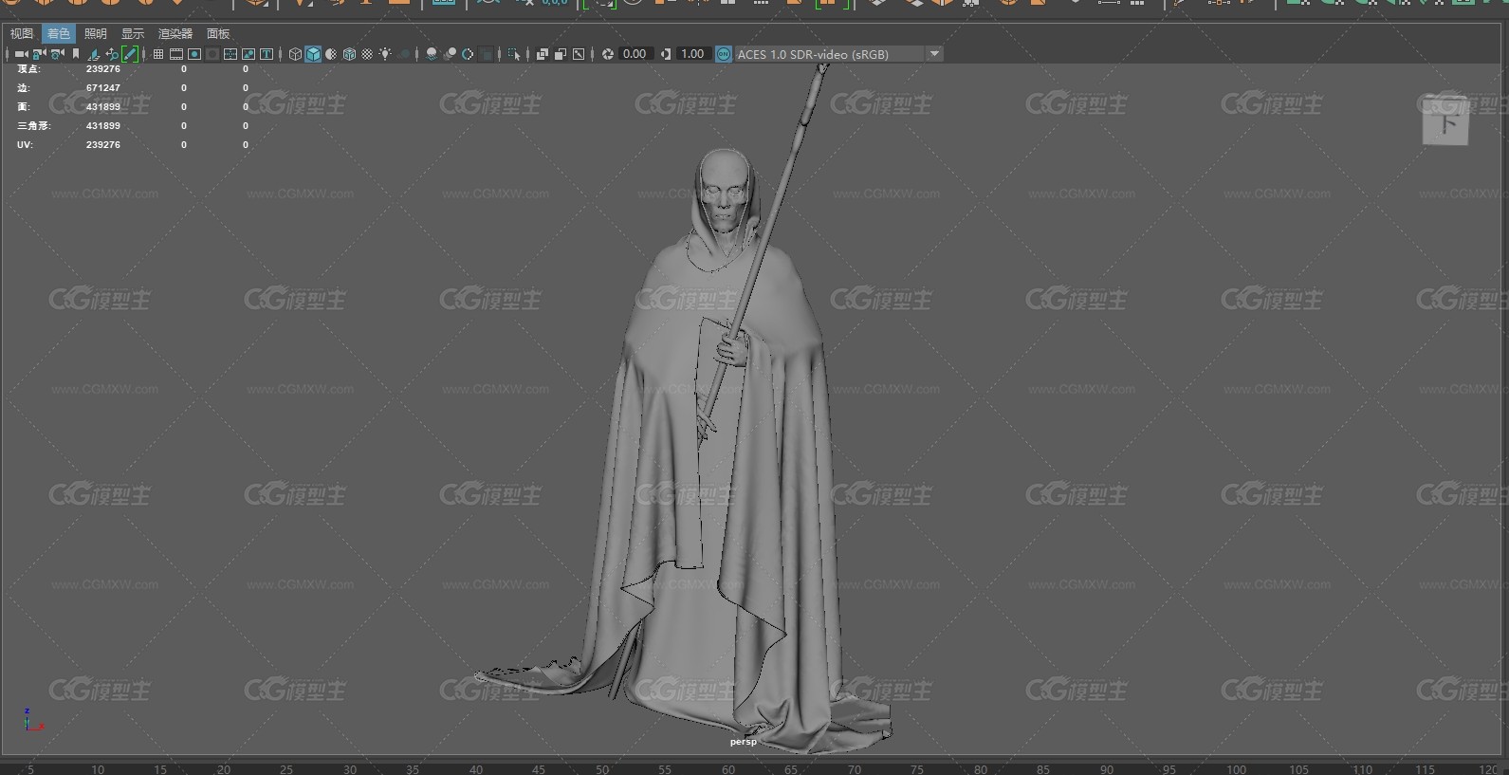Click the 边 count 671247
This screenshot has height=775, width=1509.
tap(103, 88)
